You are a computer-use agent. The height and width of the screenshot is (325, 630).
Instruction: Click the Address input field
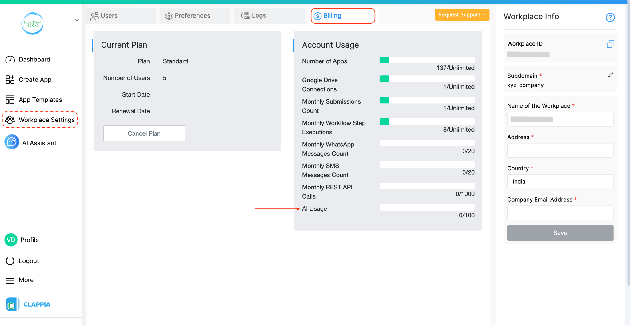[x=560, y=150]
